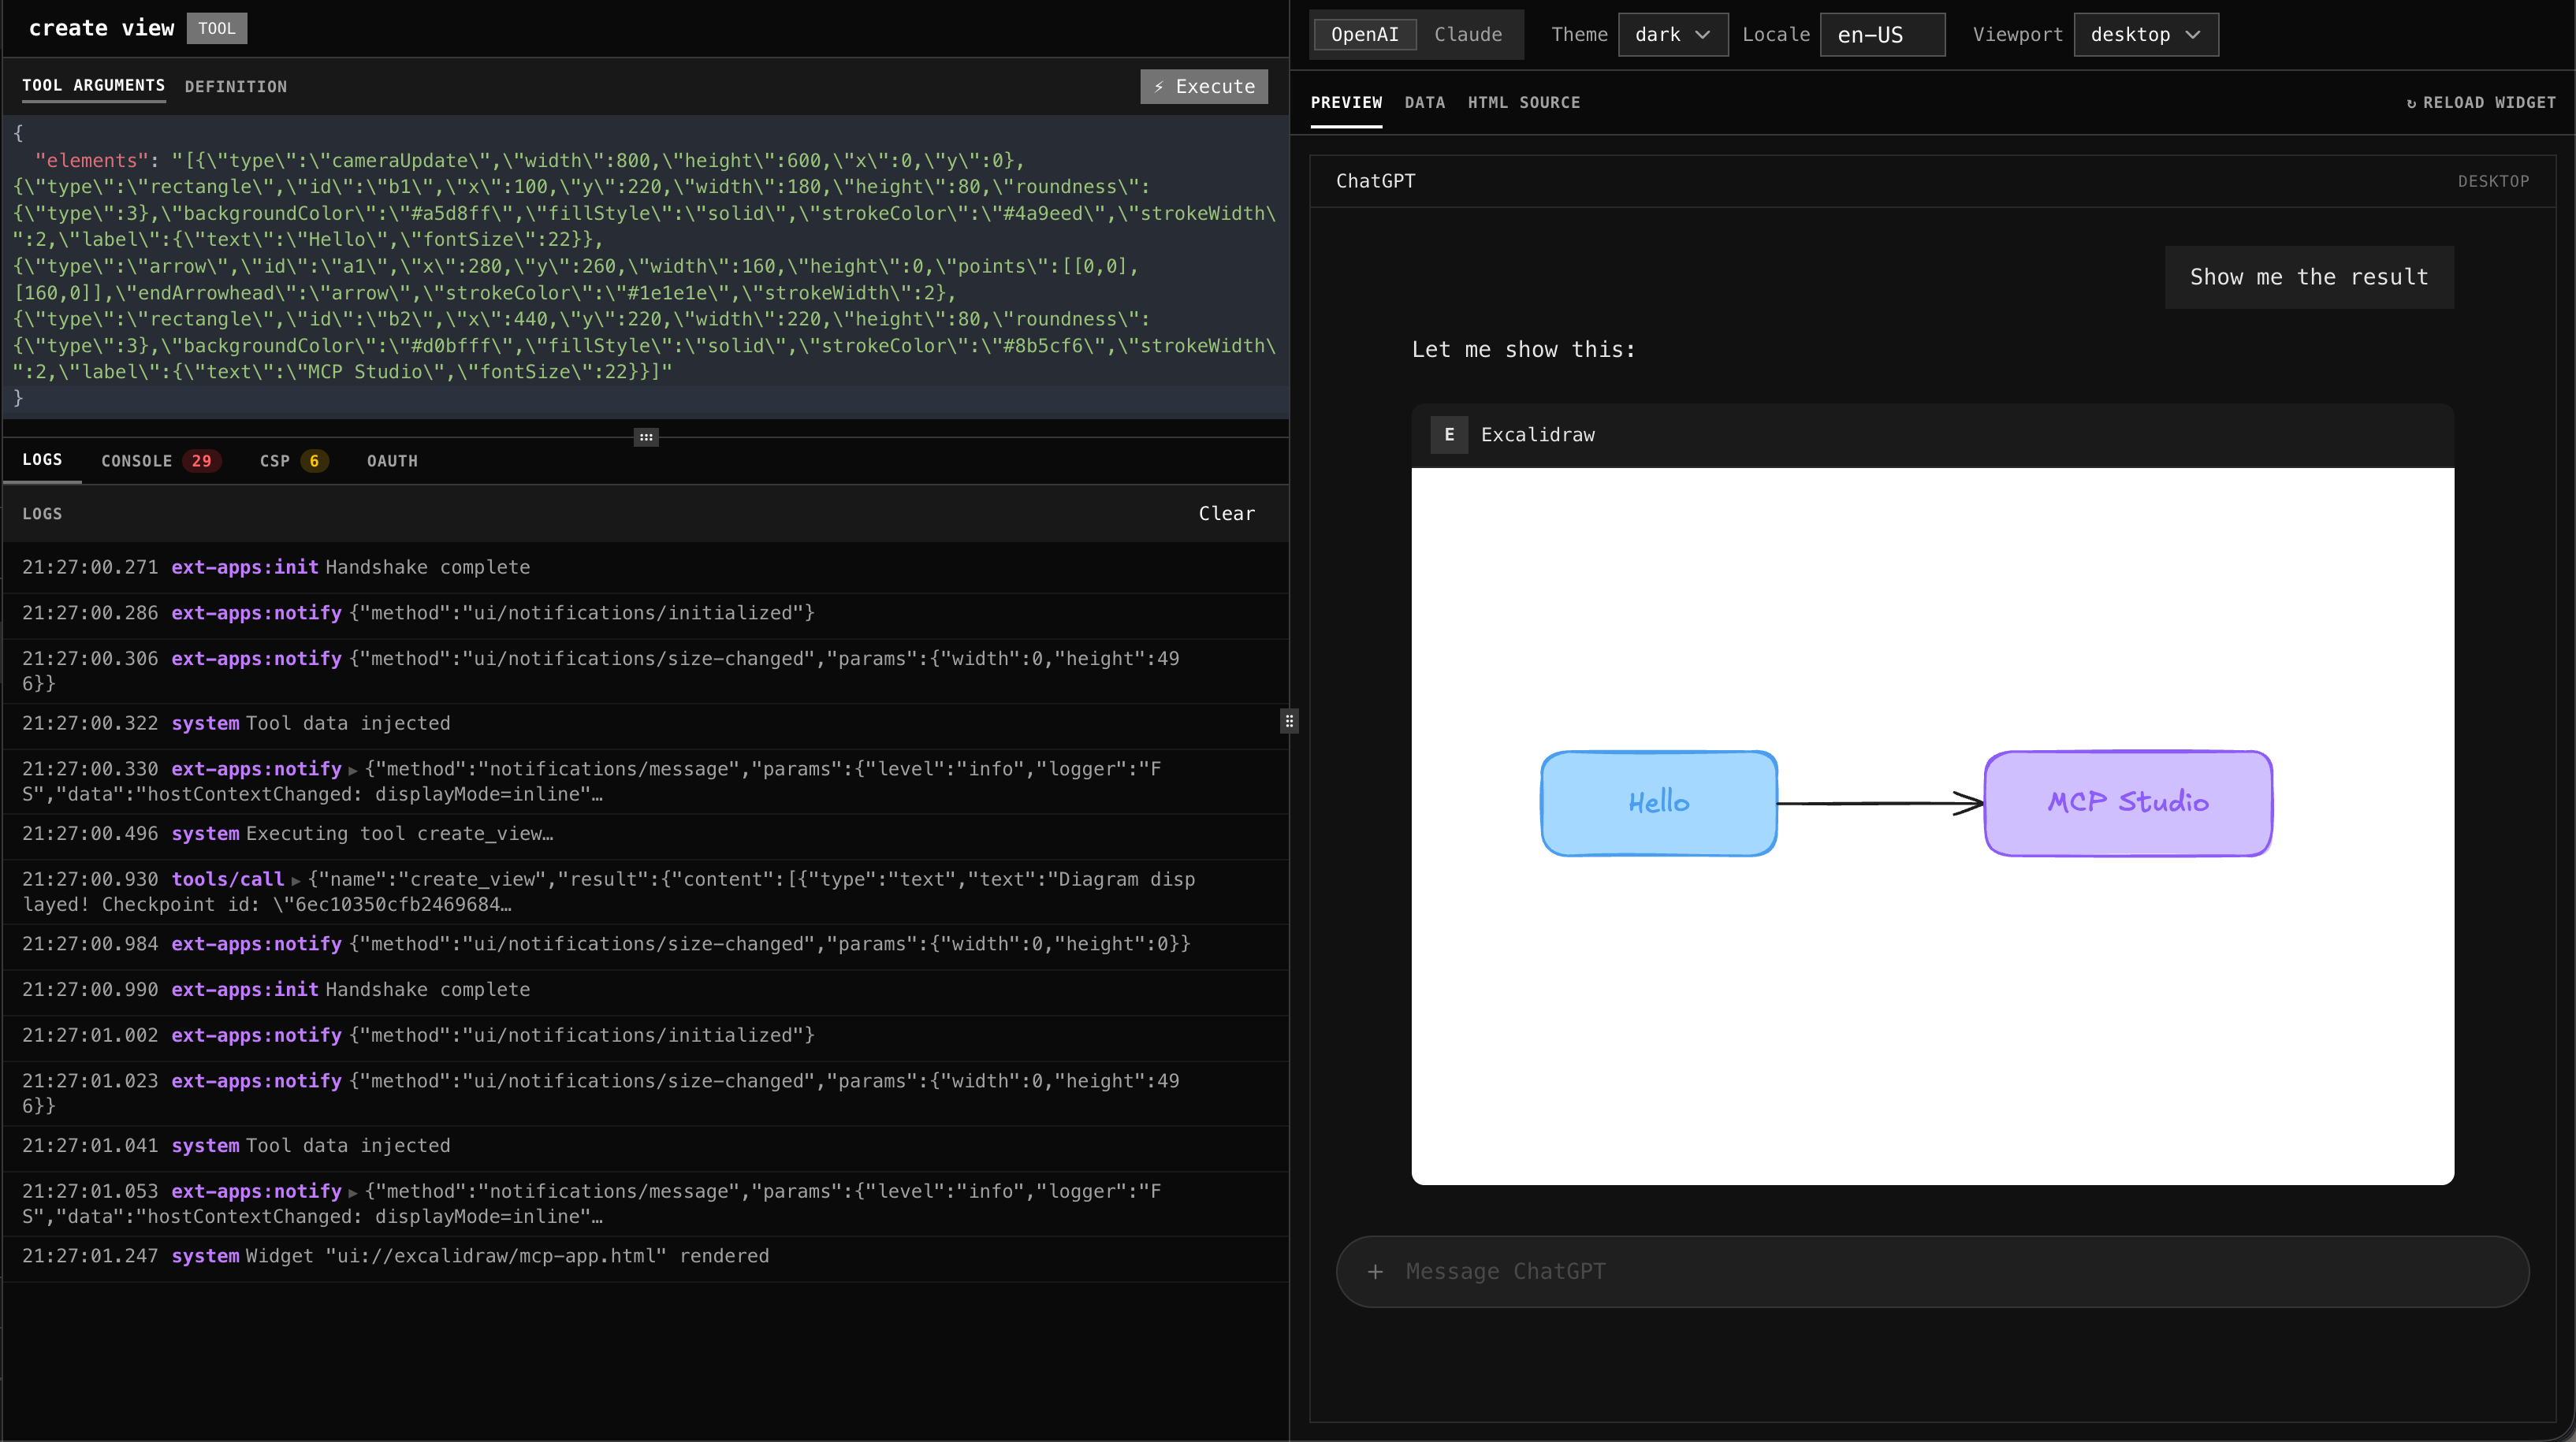Click the 21:27:00.984 size-changed height 0 row
This screenshot has height=1442, width=2576.
(645, 944)
